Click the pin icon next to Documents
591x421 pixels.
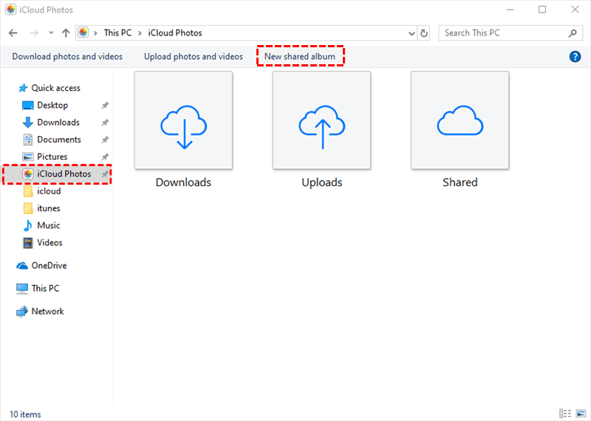point(105,140)
